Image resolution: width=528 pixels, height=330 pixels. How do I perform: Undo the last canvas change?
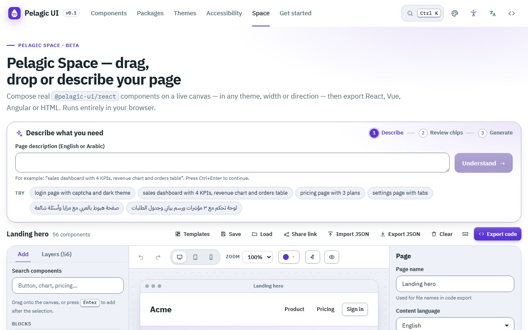pyautogui.click(x=141, y=257)
